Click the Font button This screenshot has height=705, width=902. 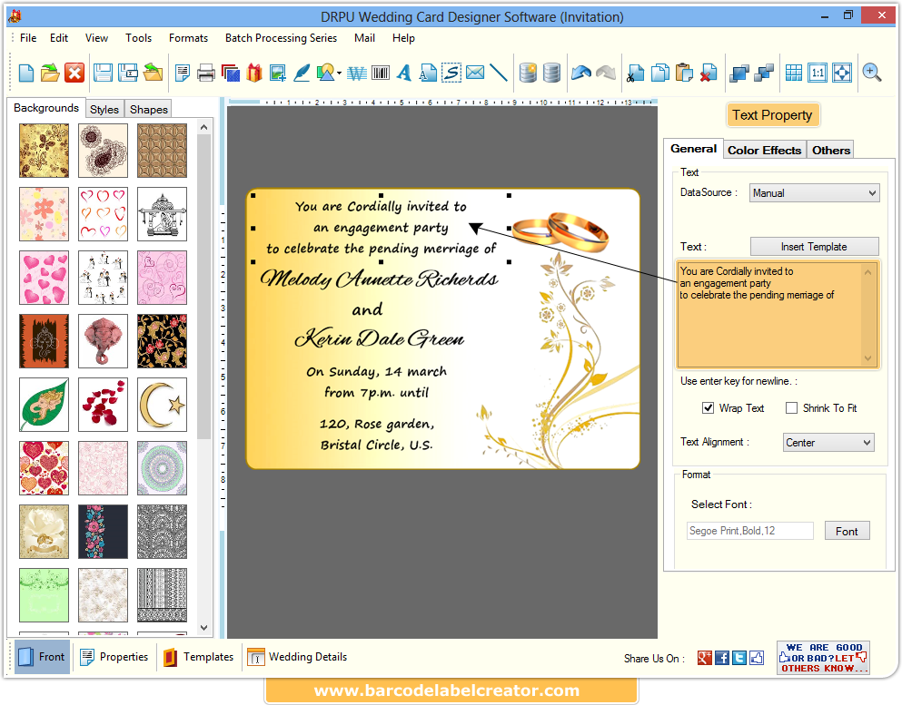pyautogui.click(x=847, y=532)
